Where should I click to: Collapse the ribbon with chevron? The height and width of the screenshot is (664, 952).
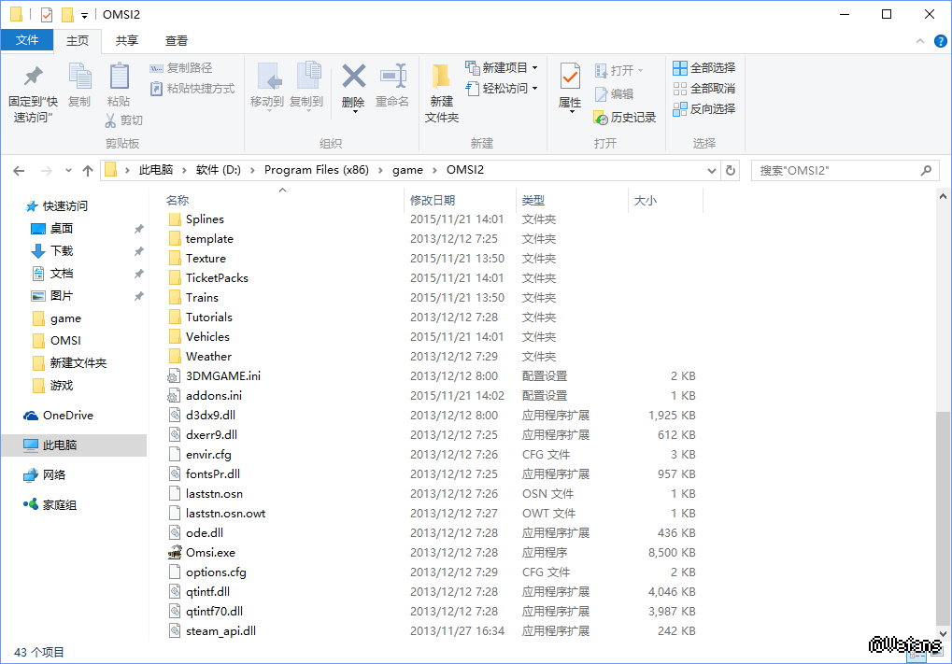920,41
